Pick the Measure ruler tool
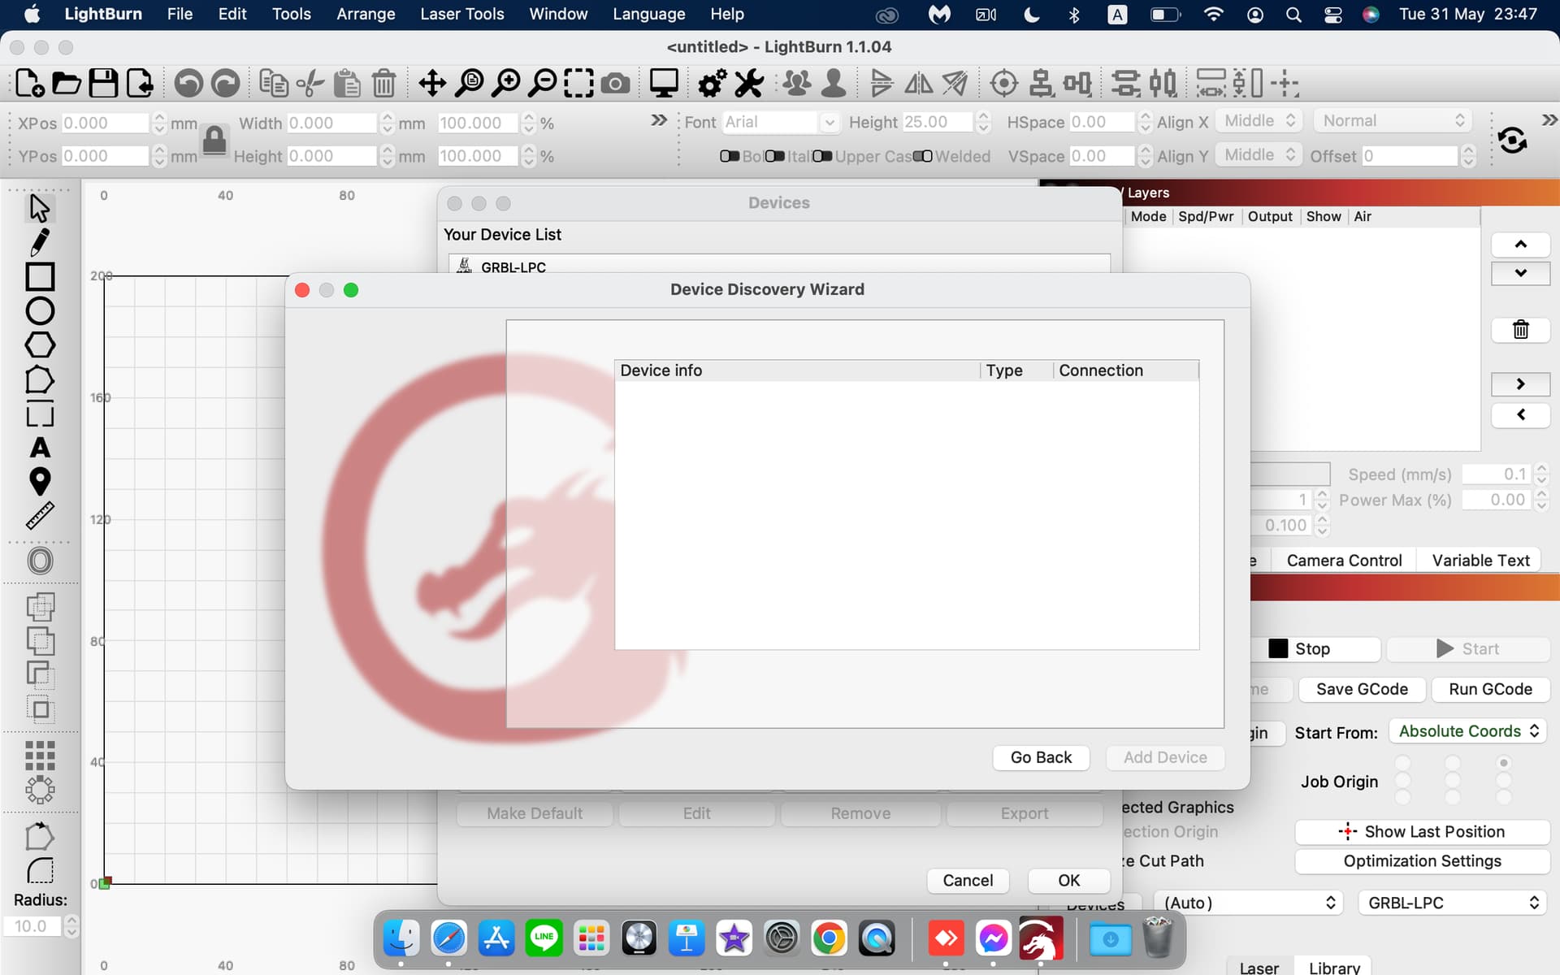 (39, 515)
